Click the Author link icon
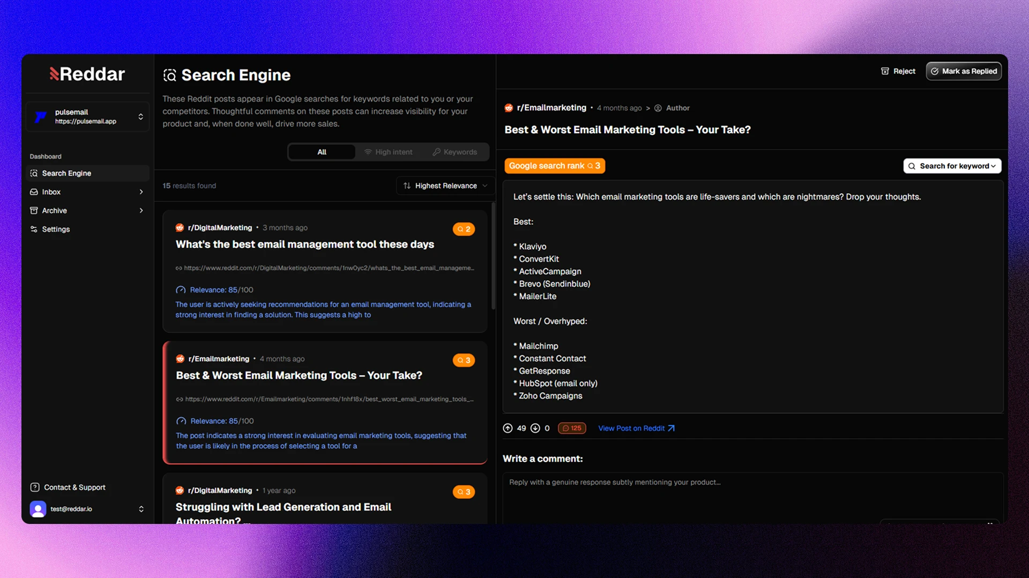Viewport: 1029px width, 578px height. (658, 108)
